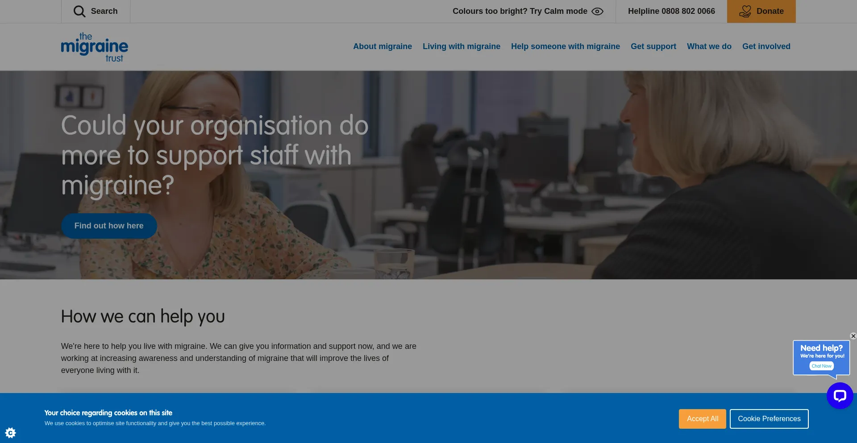857x443 pixels.
Task: Click Find out how here
Action: coord(109,226)
